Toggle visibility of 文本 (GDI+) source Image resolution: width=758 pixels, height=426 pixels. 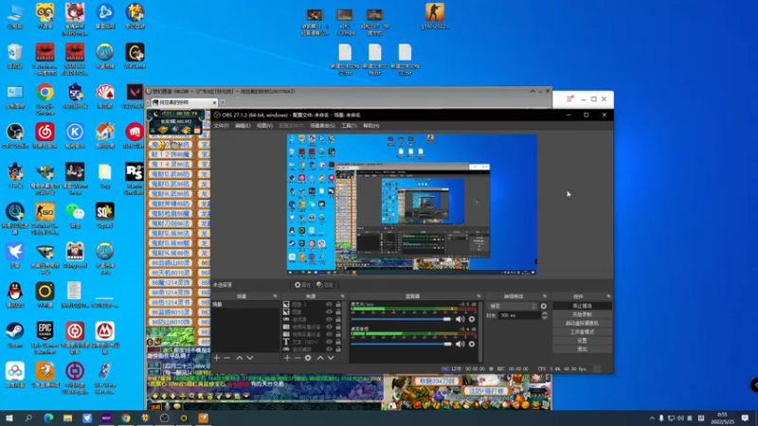[x=329, y=342]
